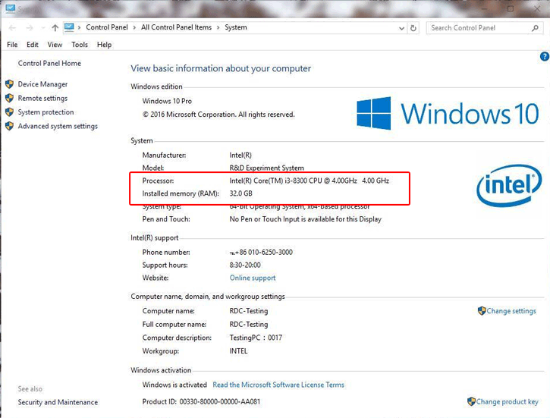The image size is (550, 418).
Task: Open the Tools menu
Action: click(80, 45)
